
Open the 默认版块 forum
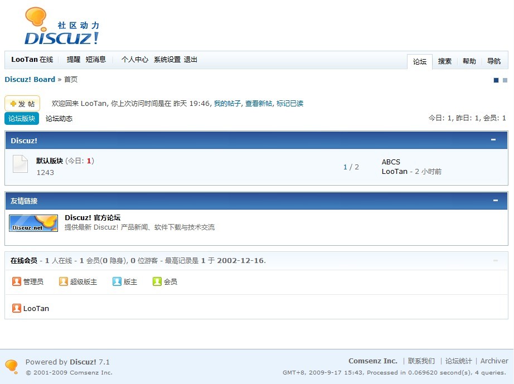50,161
